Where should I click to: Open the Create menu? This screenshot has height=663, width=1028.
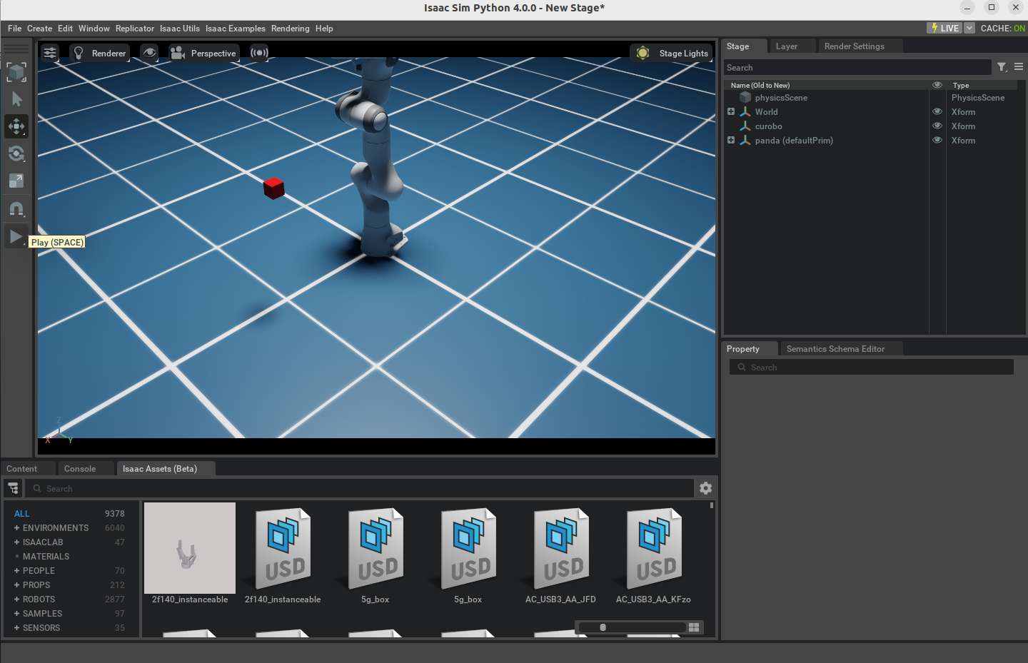coord(40,29)
